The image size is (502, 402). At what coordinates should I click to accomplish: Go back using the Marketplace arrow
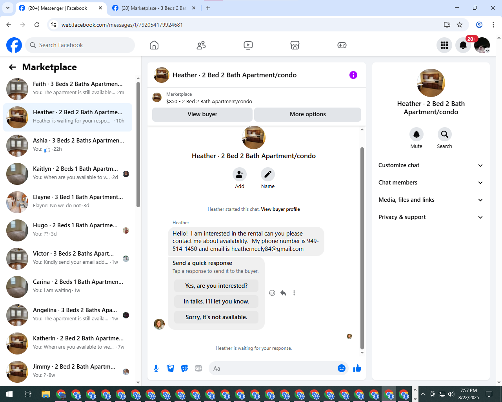pyautogui.click(x=13, y=67)
